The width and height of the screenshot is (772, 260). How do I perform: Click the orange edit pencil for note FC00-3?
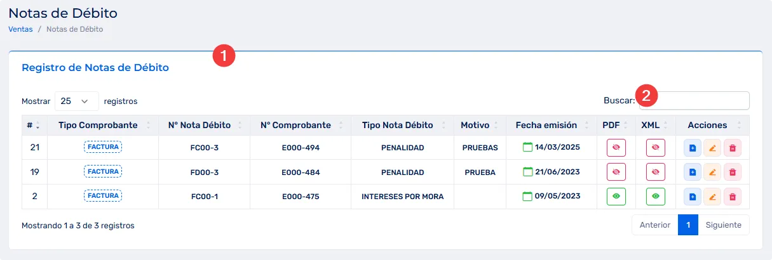[x=712, y=148]
